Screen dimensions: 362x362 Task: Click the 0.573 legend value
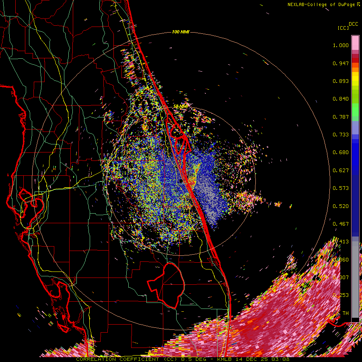click(x=341, y=188)
